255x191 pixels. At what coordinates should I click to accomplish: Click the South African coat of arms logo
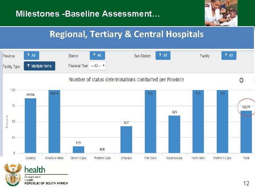13,175
